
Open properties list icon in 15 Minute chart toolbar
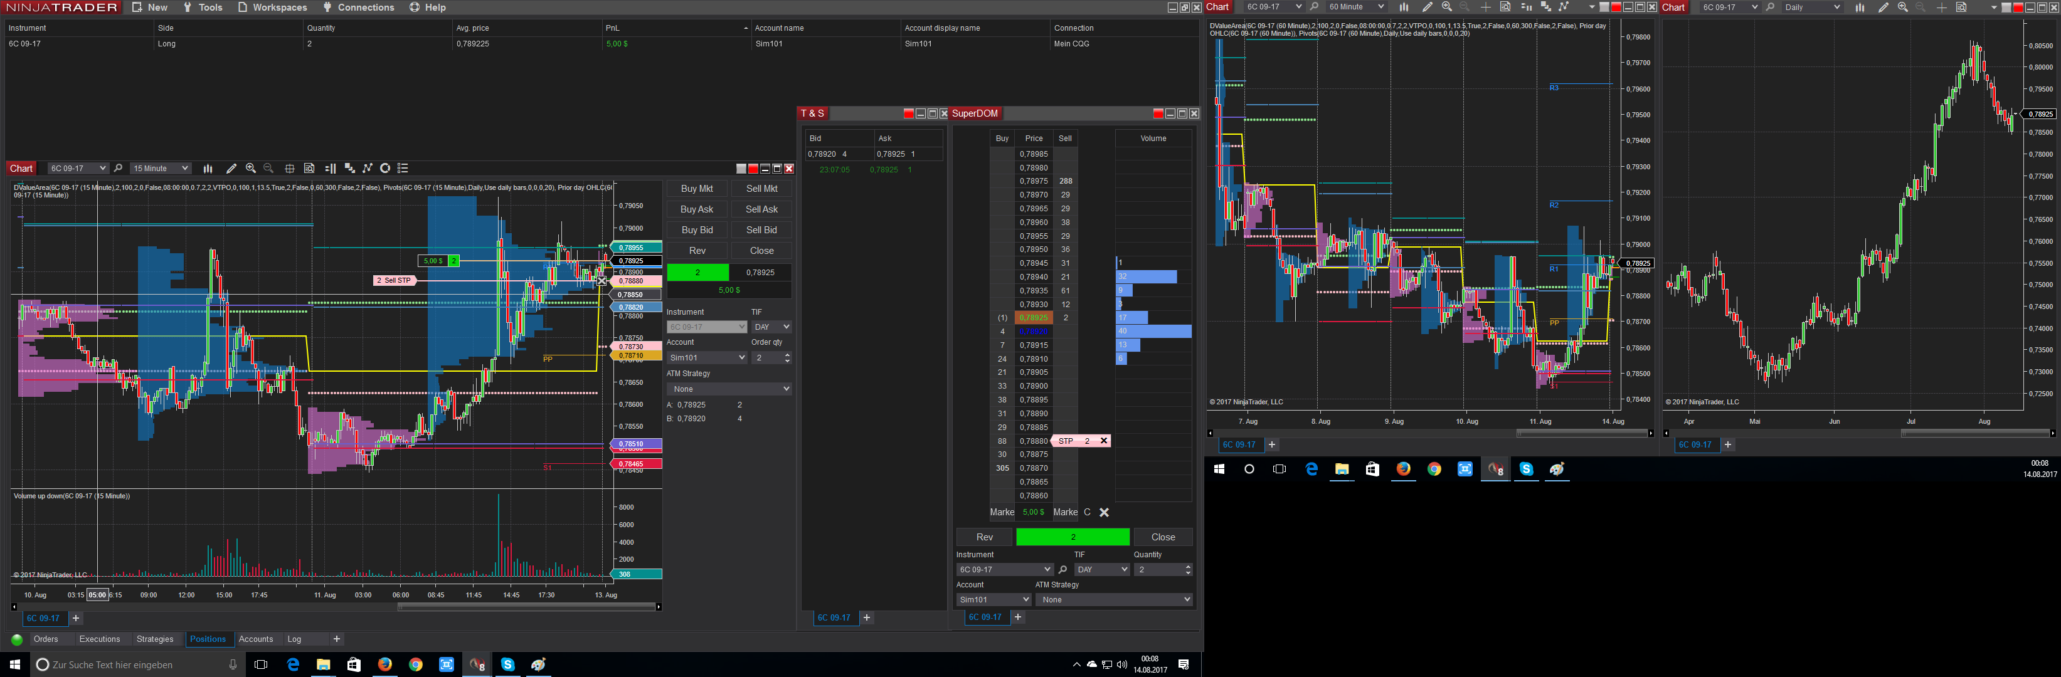[403, 169]
